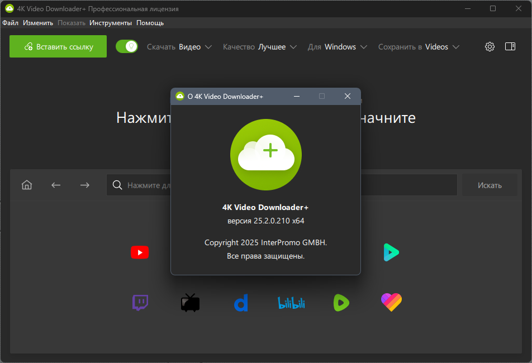532x363 pixels.
Task: Open the settings gear icon
Action: point(490,47)
